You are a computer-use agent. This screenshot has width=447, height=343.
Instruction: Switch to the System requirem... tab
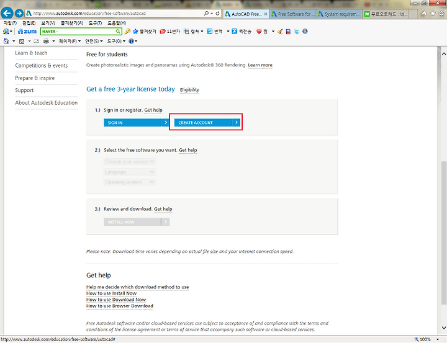pos(339,14)
